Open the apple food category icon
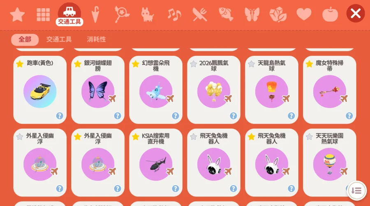 pos(330,14)
